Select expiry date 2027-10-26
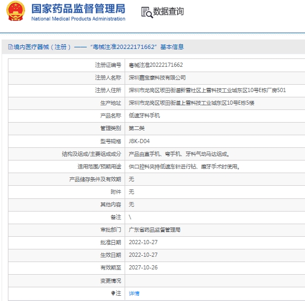305x301 pixels. tap(143, 268)
